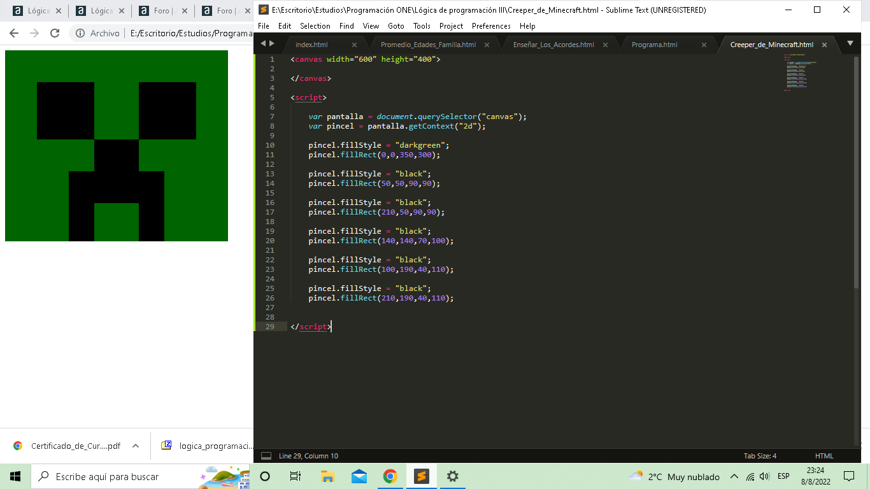This screenshot has height=489, width=870.
Task: Click the Chrome address bar file path
Action: [x=191, y=33]
